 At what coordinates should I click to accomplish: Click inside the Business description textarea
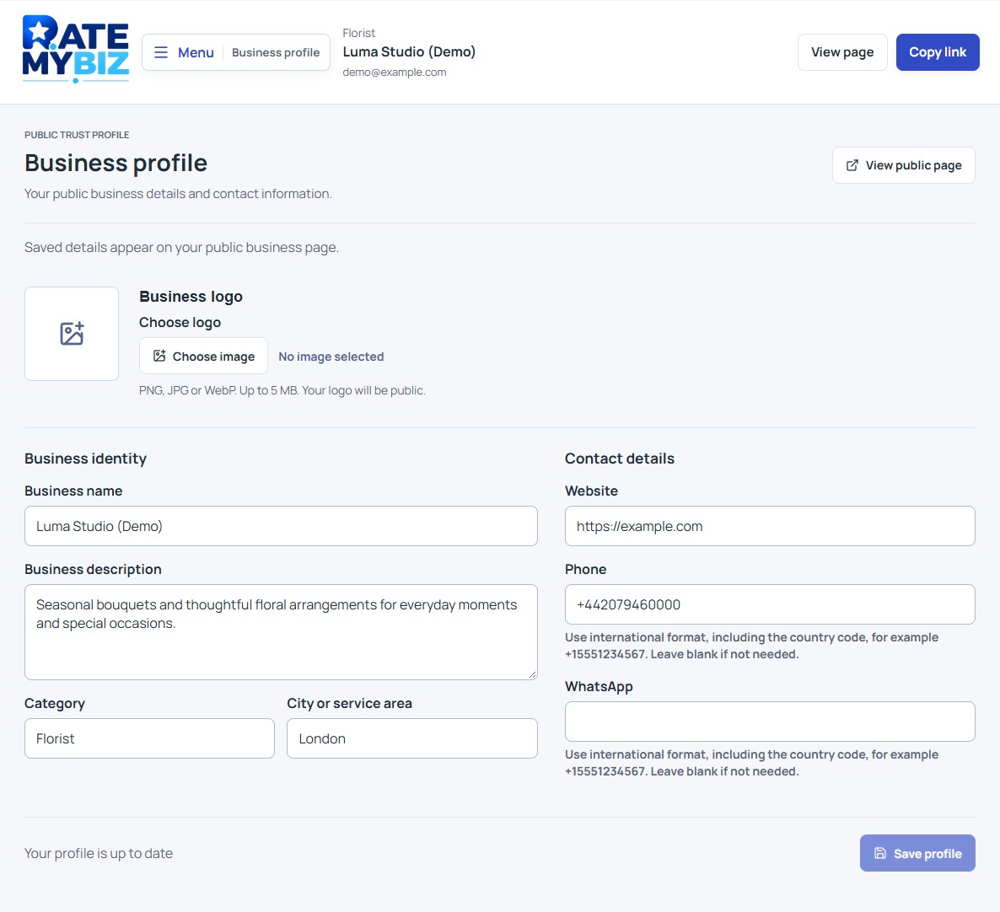tap(282, 632)
